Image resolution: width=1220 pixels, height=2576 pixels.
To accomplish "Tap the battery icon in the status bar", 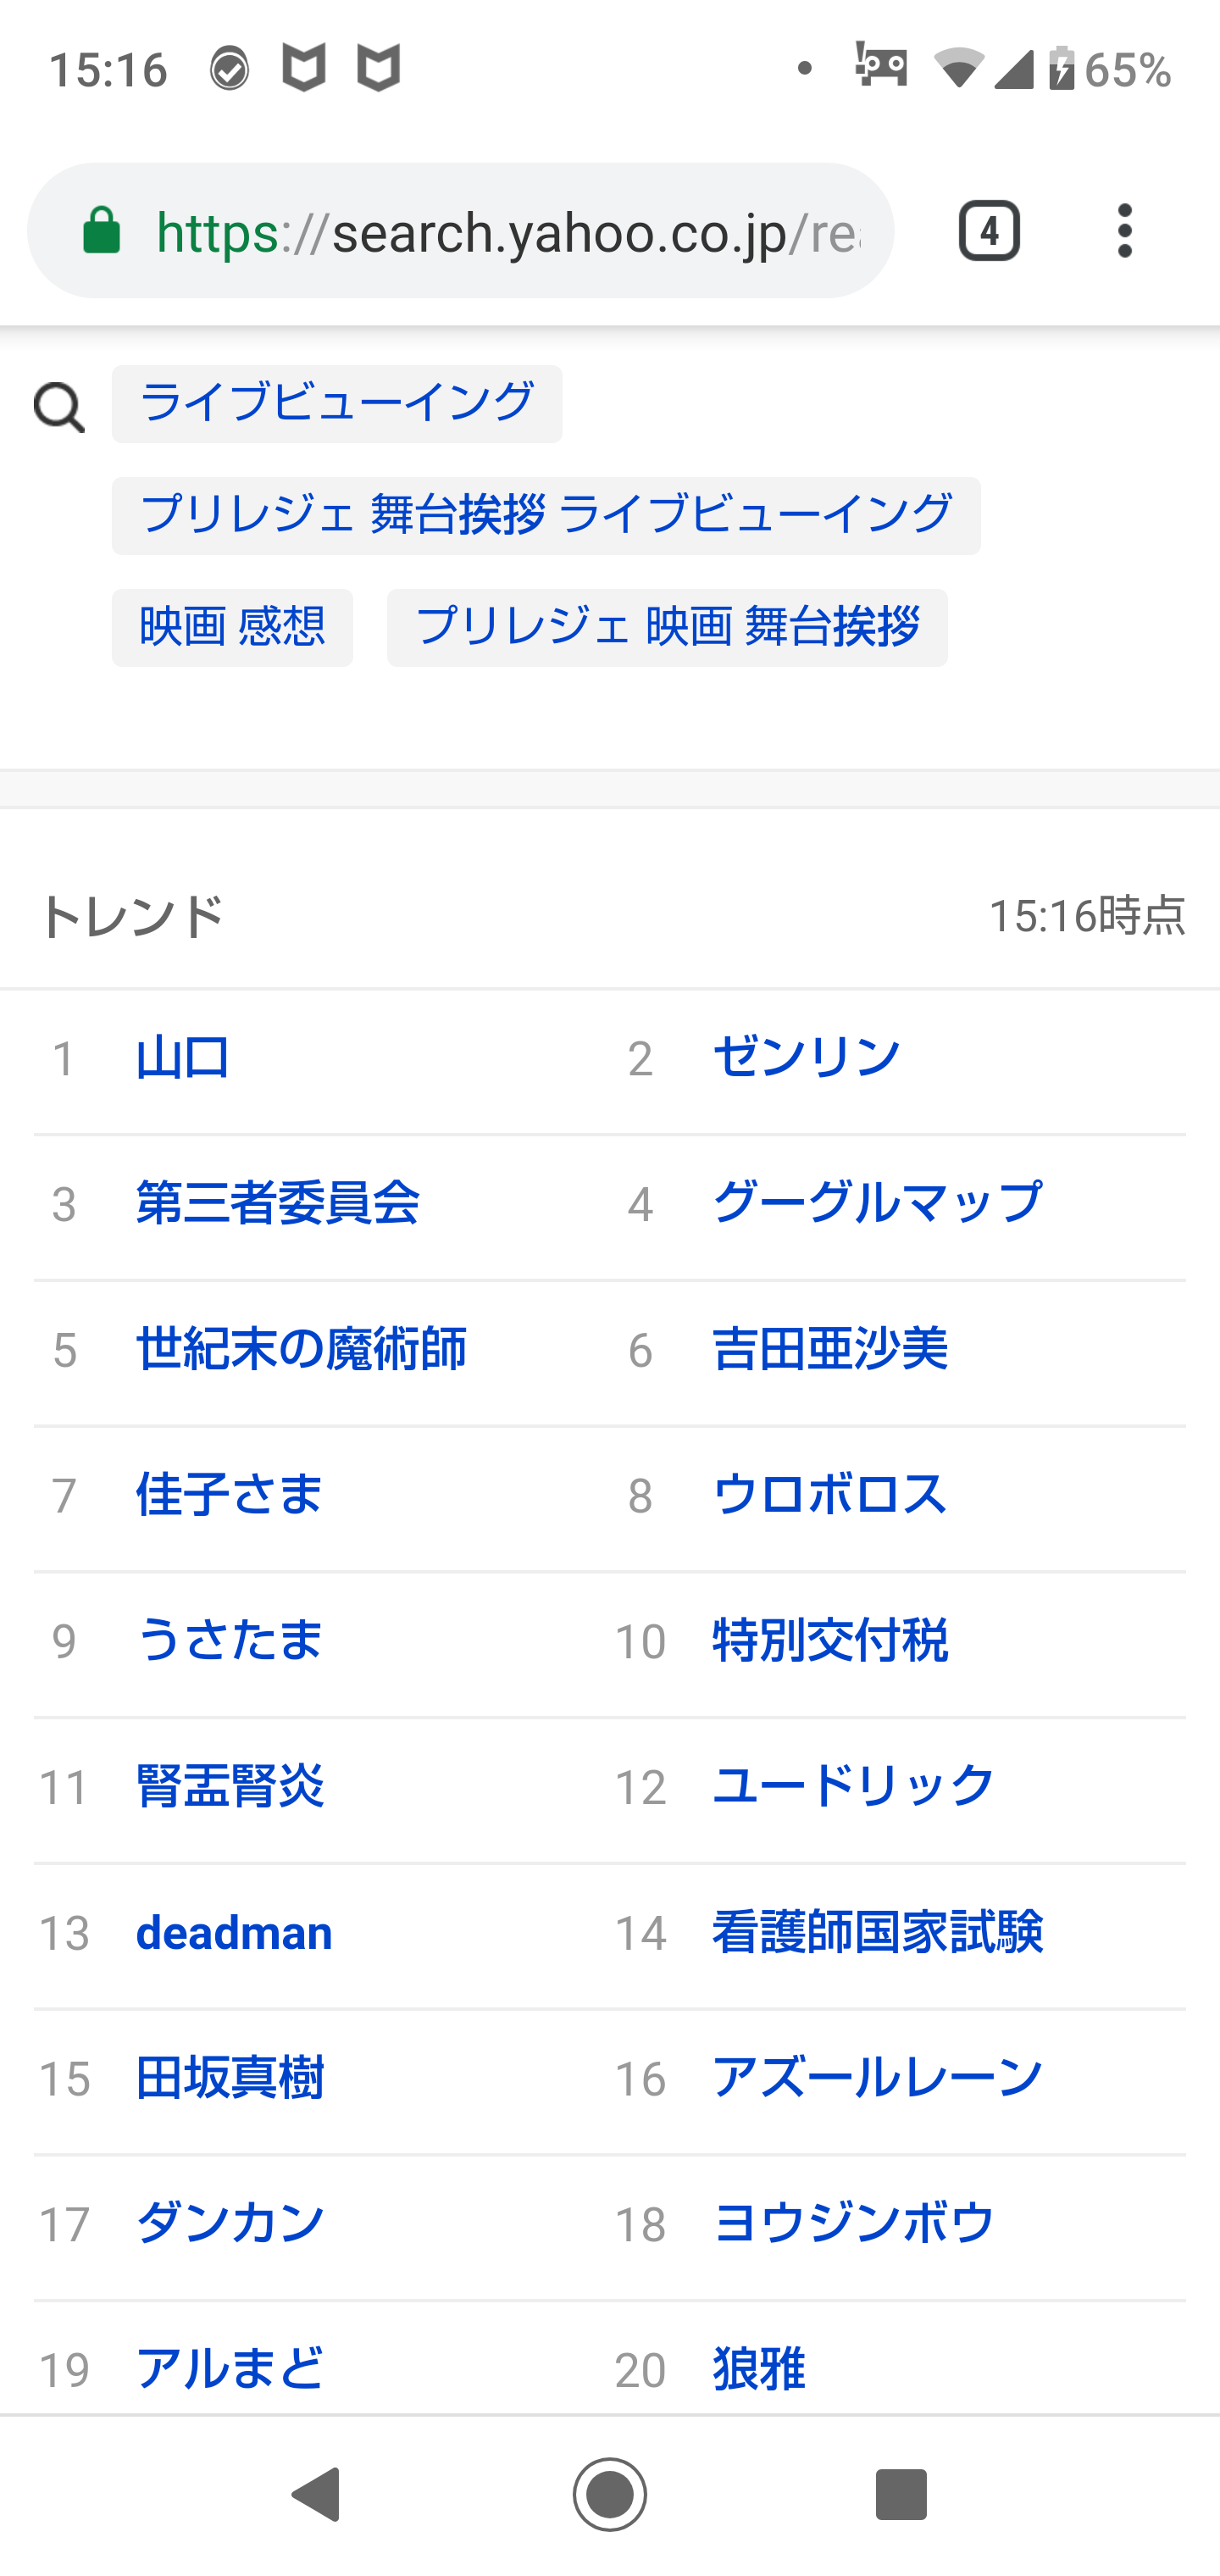I will coord(1061,69).
